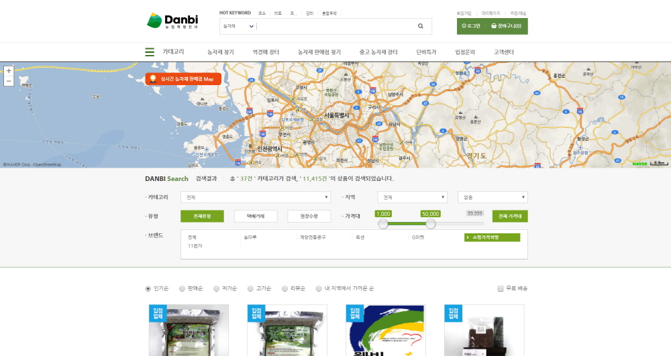Screen dimensions: 671x356
Task: Click the Danbi logo
Action: [172, 20]
